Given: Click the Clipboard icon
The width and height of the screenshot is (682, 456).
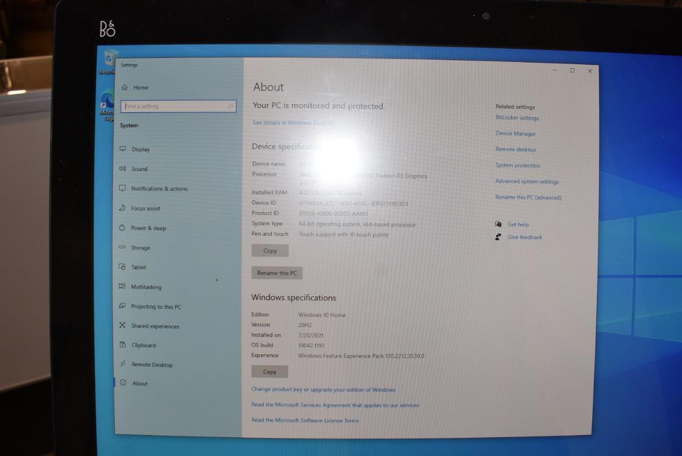Looking at the screenshot, I should (x=122, y=345).
